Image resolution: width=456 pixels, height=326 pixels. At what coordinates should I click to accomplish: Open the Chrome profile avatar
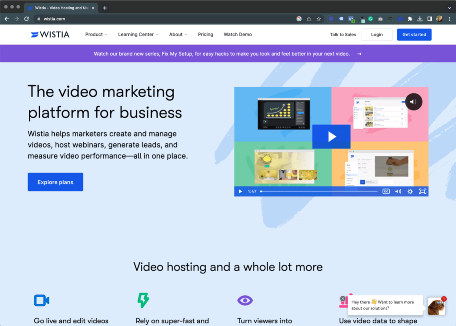point(440,19)
